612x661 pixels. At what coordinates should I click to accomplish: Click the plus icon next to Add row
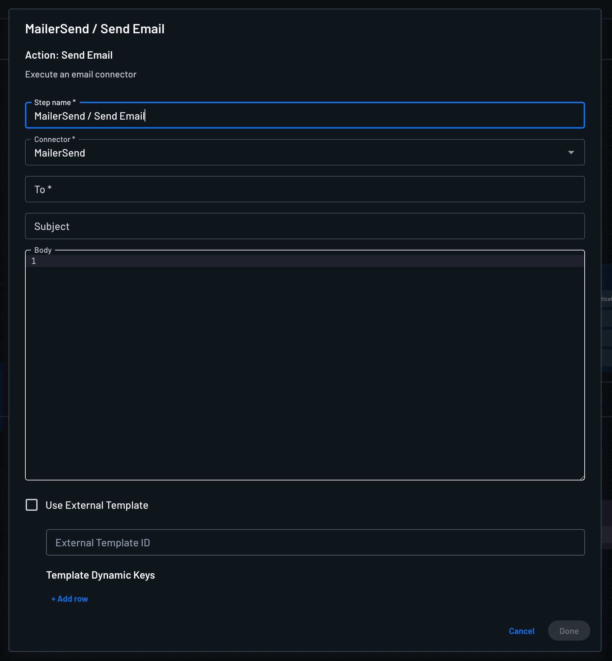click(x=54, y=598)
